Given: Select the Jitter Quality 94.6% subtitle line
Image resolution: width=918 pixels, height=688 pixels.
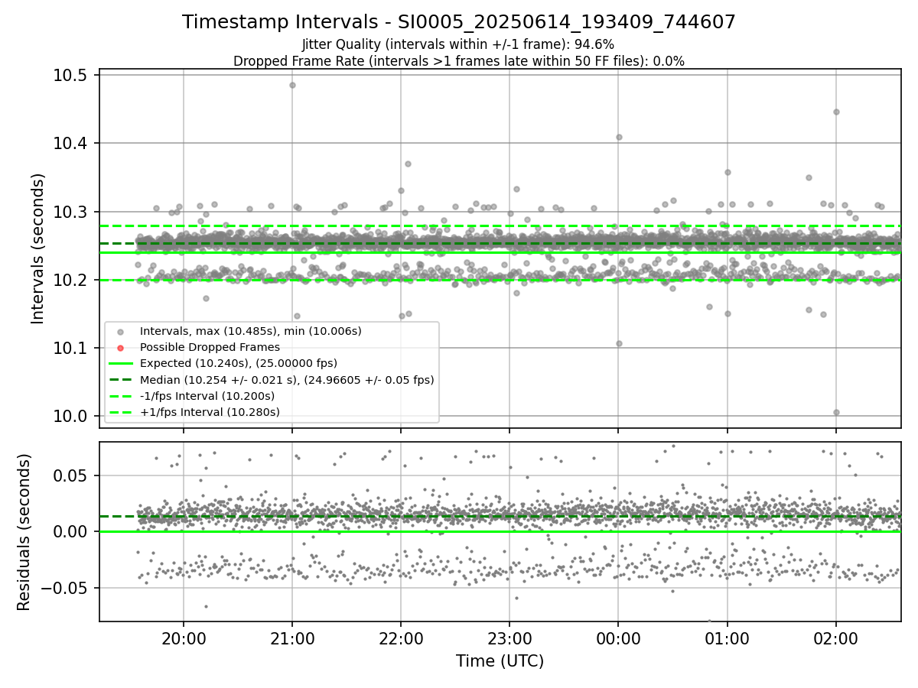Looking at the screenshot, I should click(x=458, y=45).
